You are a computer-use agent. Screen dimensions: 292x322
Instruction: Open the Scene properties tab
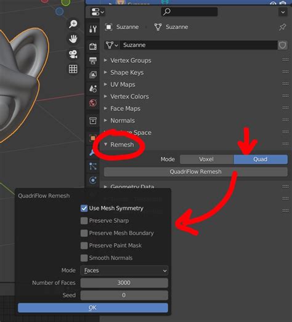tap(93, 89)
